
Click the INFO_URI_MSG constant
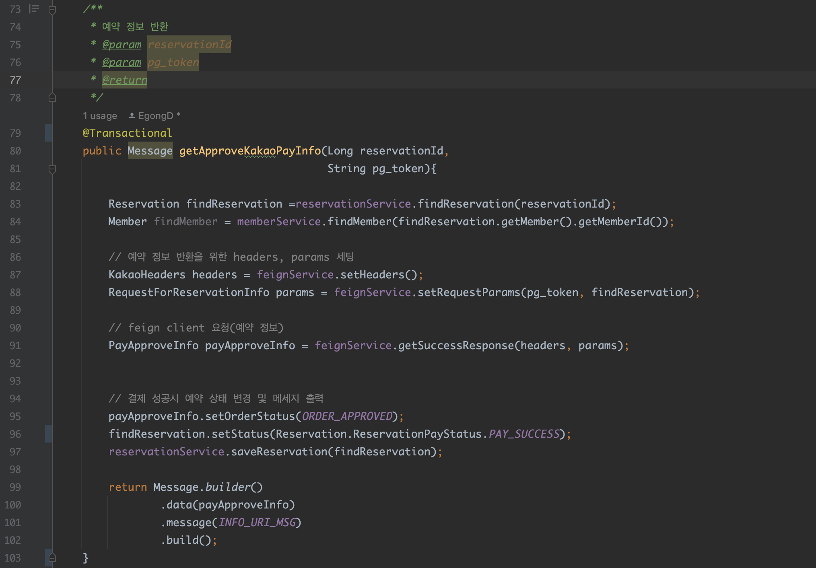click(x=257, y=523)
